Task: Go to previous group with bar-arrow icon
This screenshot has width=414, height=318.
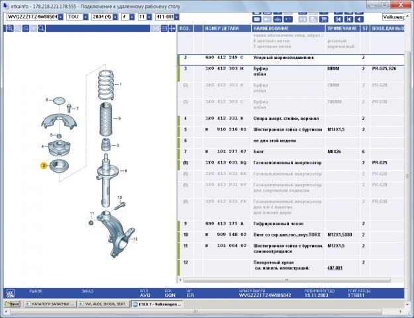Action: pos(348,19)
